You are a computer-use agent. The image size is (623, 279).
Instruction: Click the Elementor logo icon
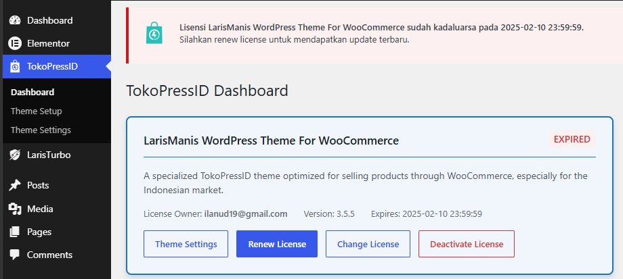coord(15,43)
